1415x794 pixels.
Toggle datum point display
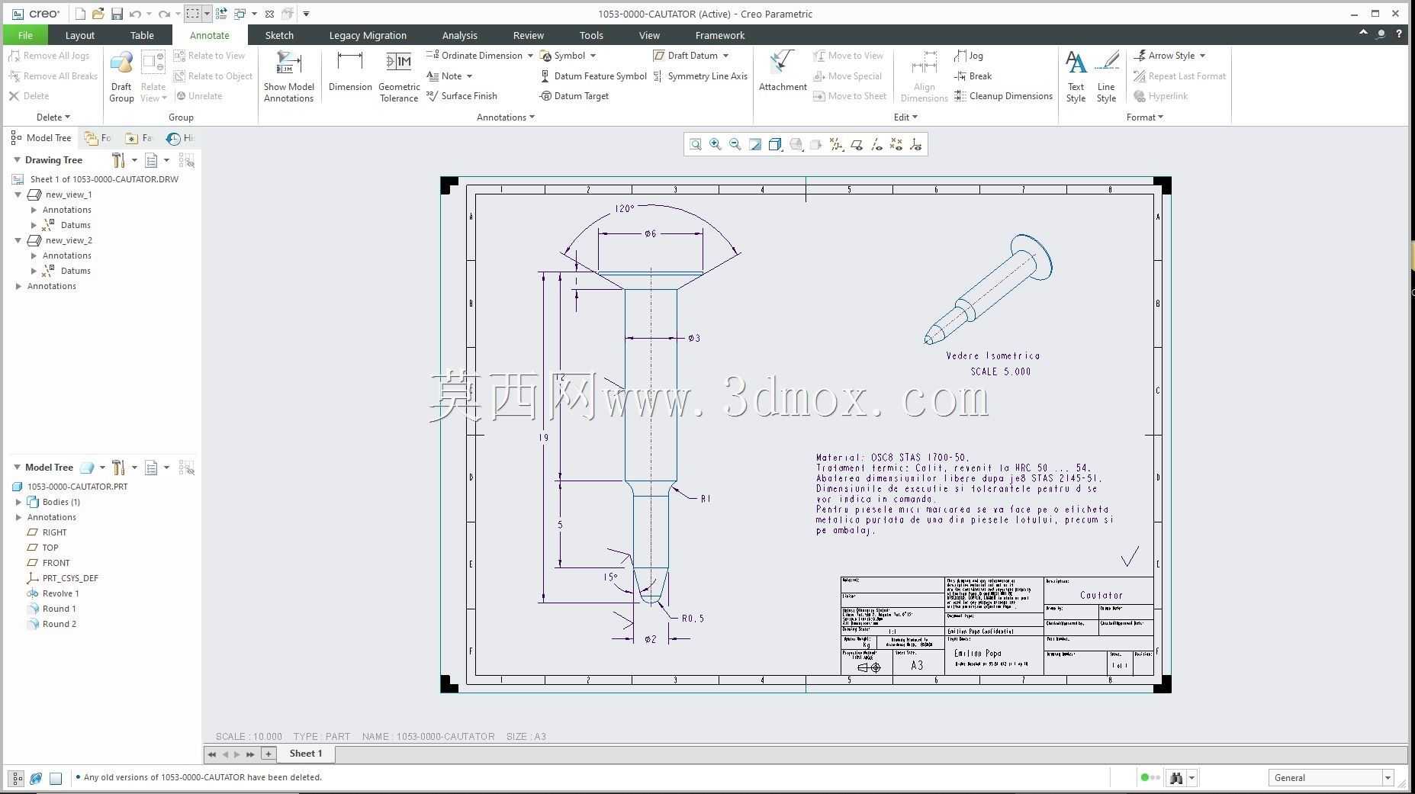pyautogui.click(x=896, y=144)
